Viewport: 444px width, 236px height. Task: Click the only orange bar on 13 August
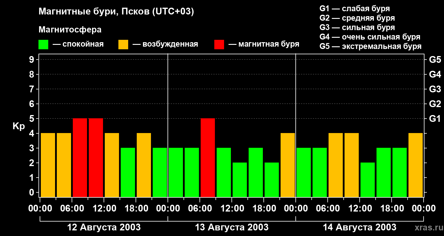pyautogui.click(x=288, y=165)
